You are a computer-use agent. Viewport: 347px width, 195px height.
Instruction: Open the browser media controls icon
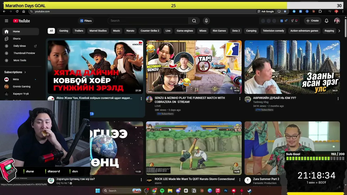[330, 11]
